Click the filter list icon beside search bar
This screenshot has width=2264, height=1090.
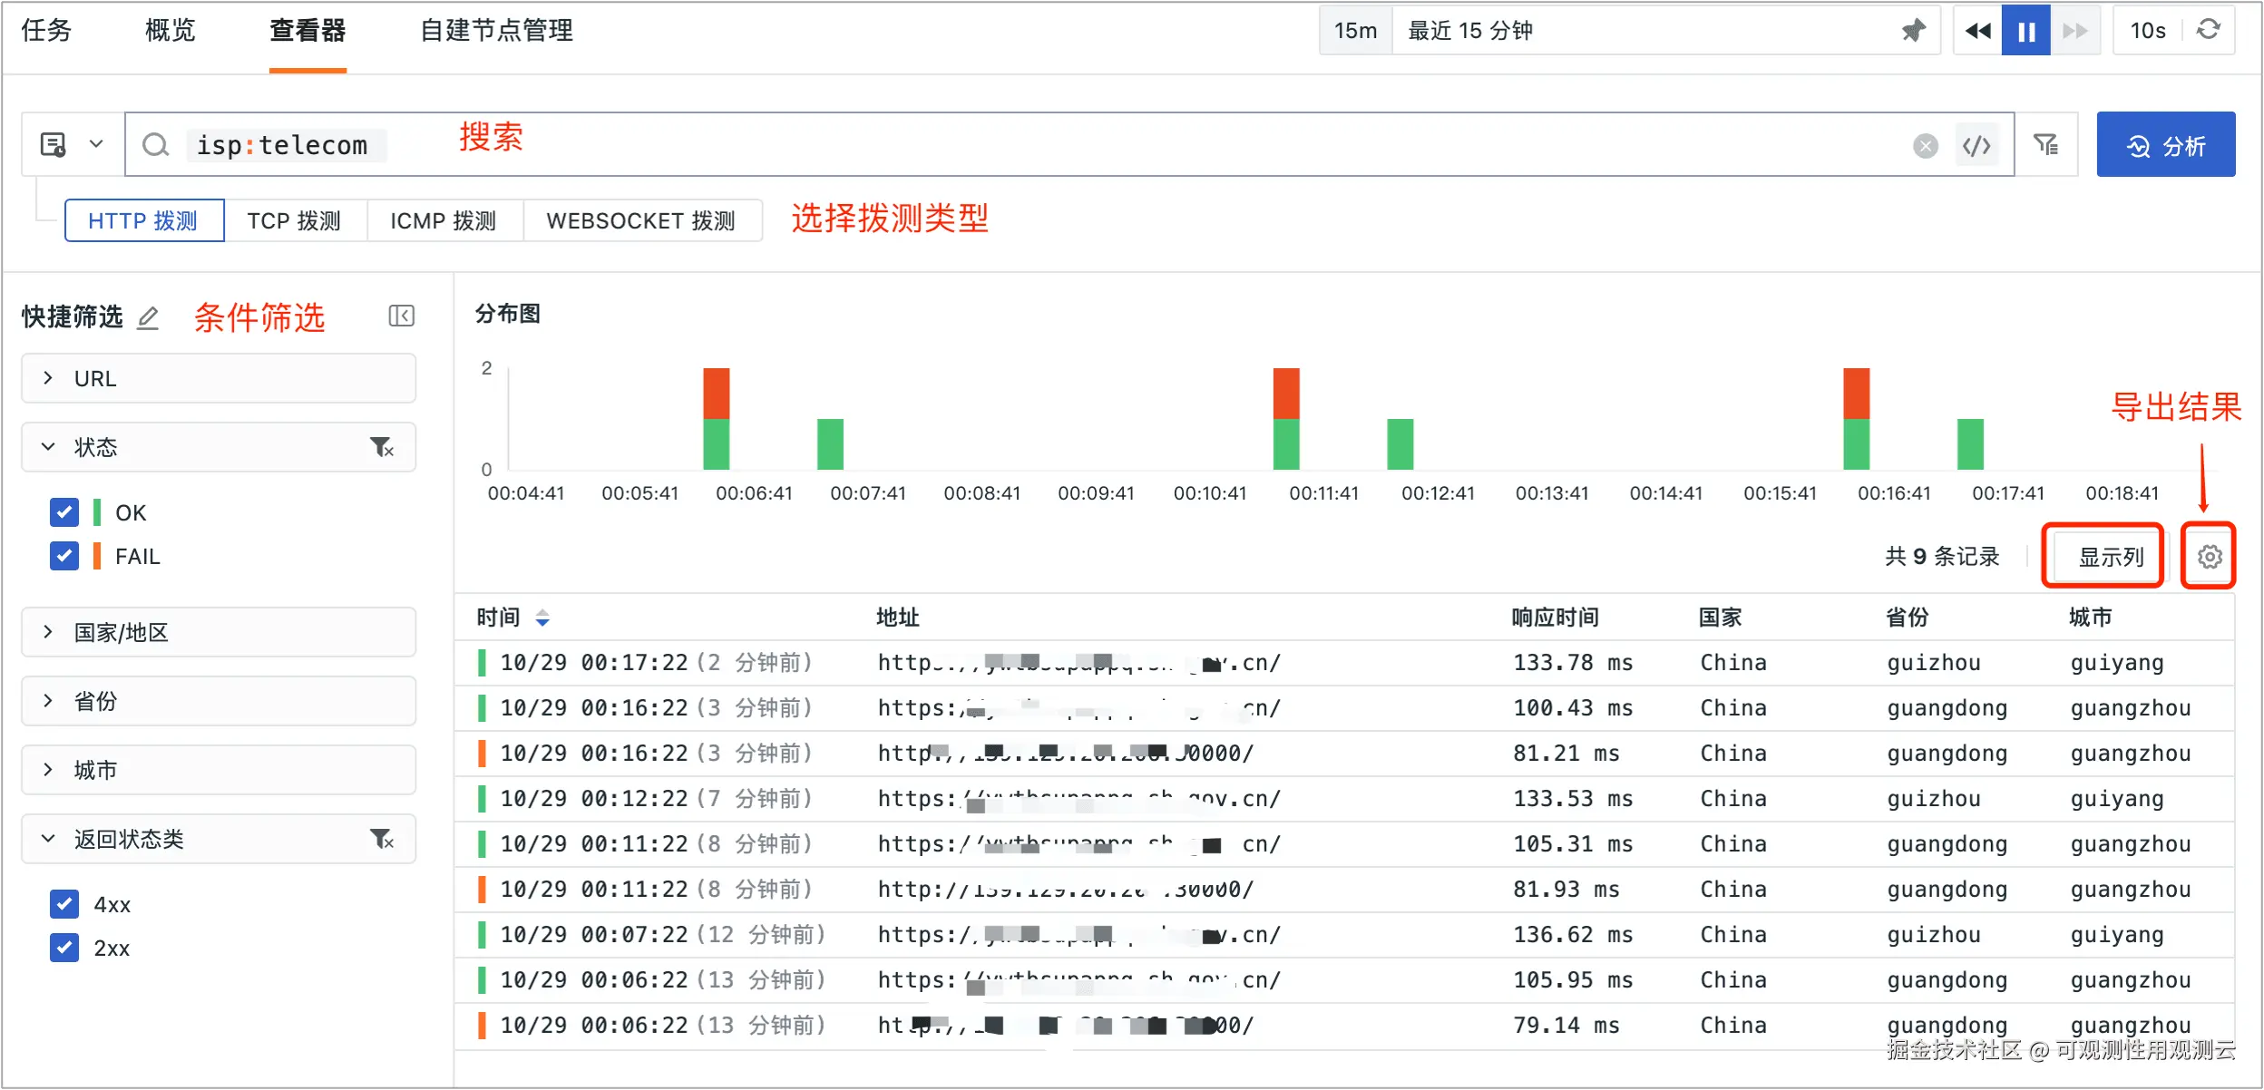tap(2046, 145)
